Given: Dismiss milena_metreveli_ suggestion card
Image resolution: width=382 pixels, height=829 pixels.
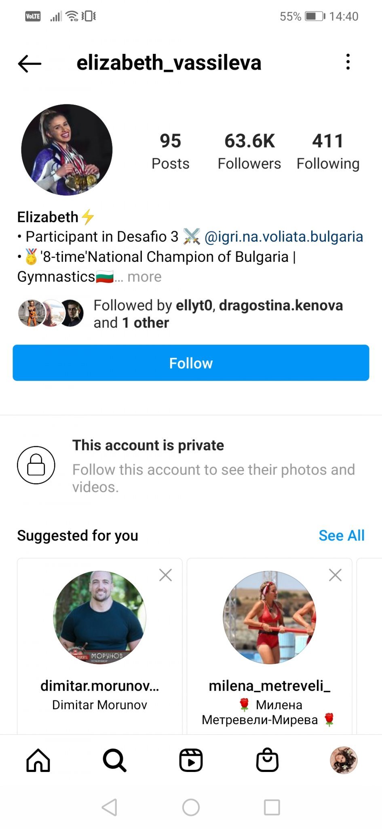Looking at the screenshot, I should (x=335, y=575).
